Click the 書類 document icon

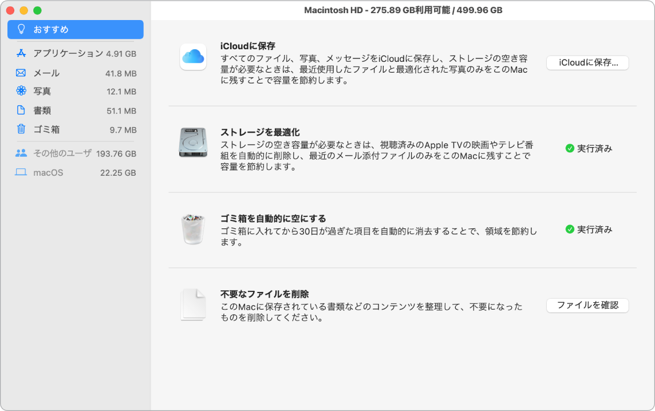tap(22, 110)
